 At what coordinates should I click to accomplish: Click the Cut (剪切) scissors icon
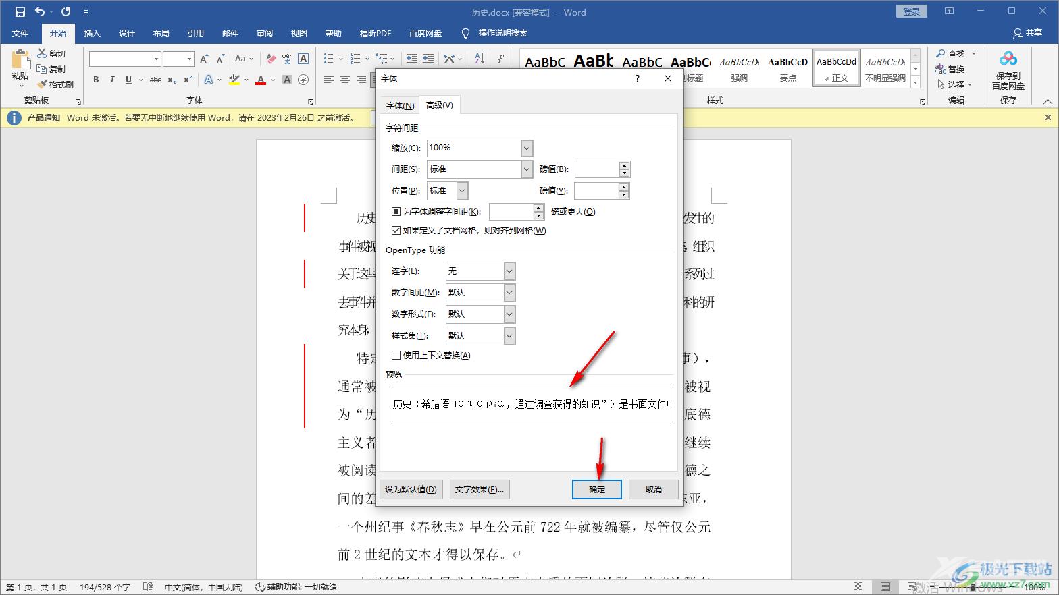42,53
